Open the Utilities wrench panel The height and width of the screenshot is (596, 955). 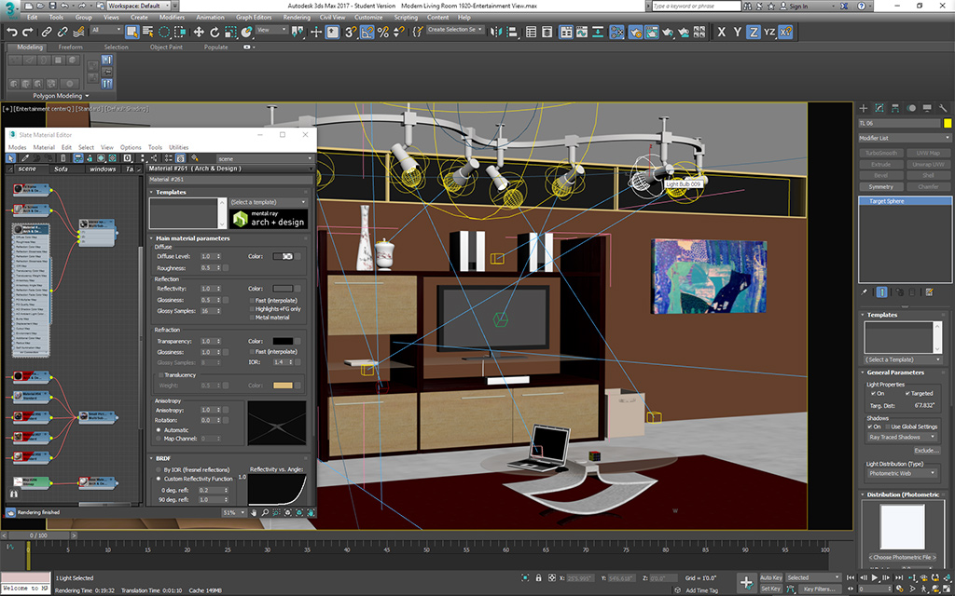click(941, 109)
